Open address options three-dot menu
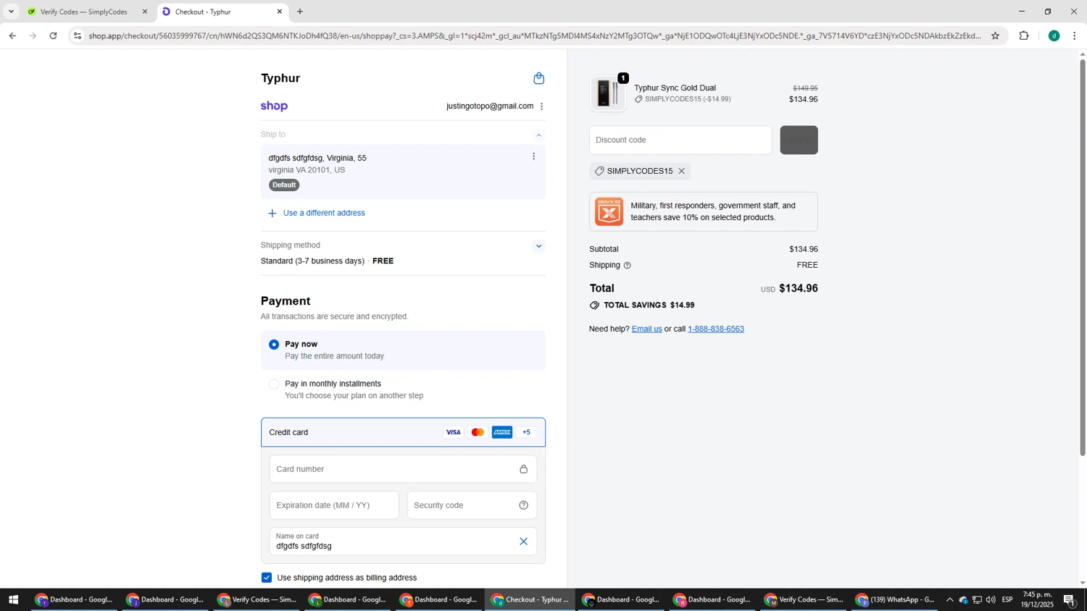The height and width of the screenshot is (611, 1087). point(534,156)
